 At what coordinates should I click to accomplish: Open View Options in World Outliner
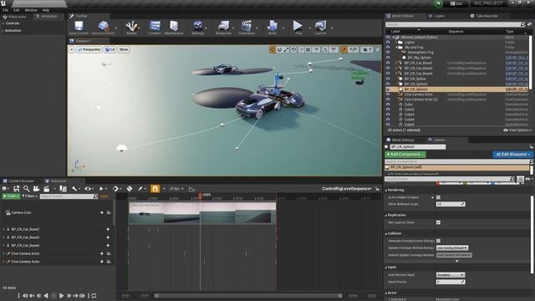(517, 130)
